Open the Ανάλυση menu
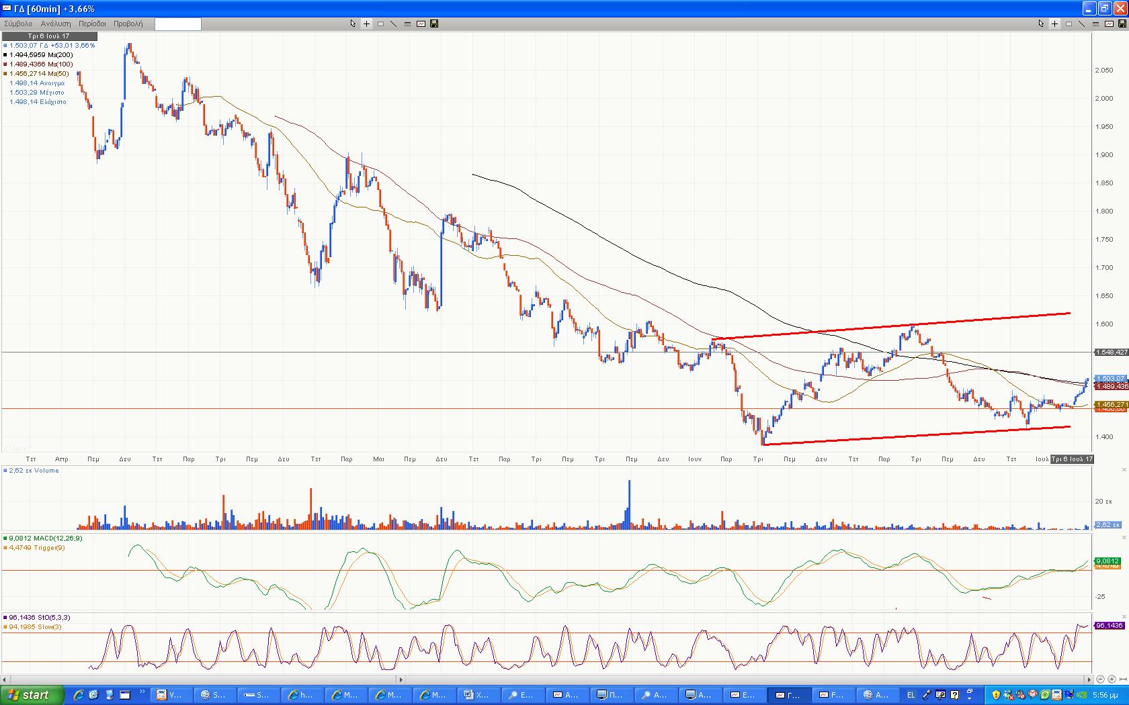Viewport: 1129px width, 705px height. pos(56,23)
